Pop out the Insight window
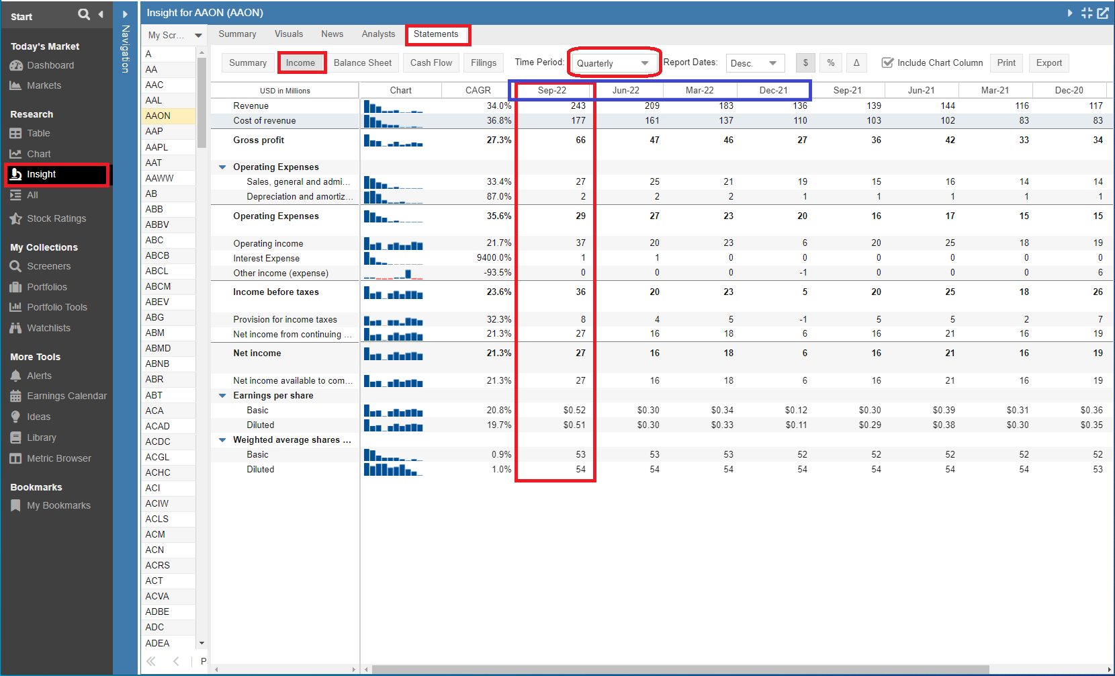 (1103, 13)
